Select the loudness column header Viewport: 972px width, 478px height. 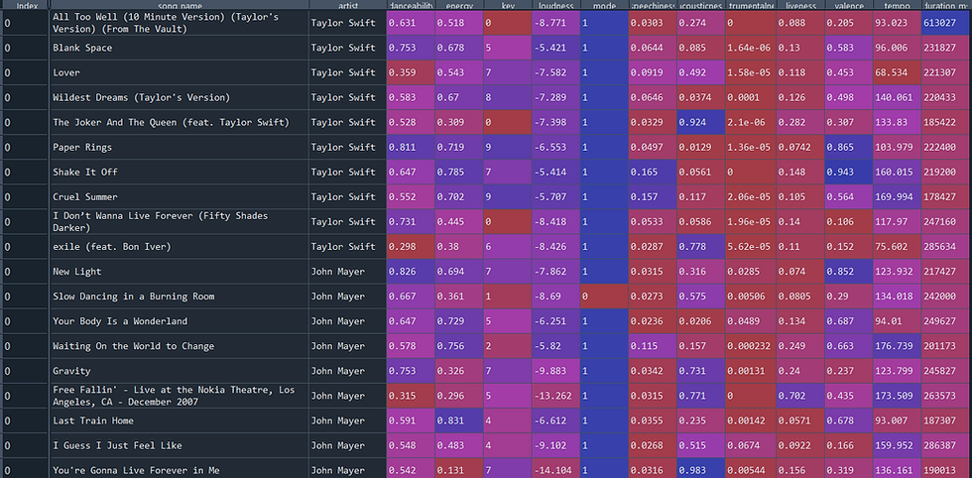(554, 6)
